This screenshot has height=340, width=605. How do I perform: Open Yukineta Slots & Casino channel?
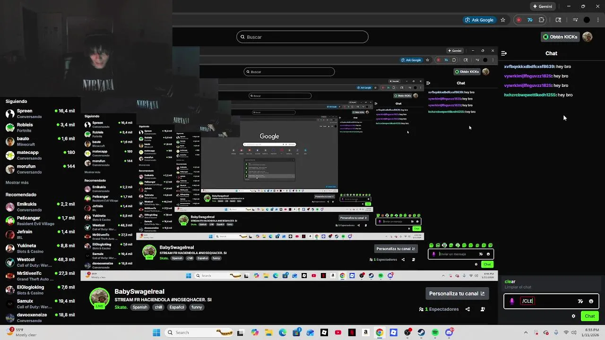[40, 248]
